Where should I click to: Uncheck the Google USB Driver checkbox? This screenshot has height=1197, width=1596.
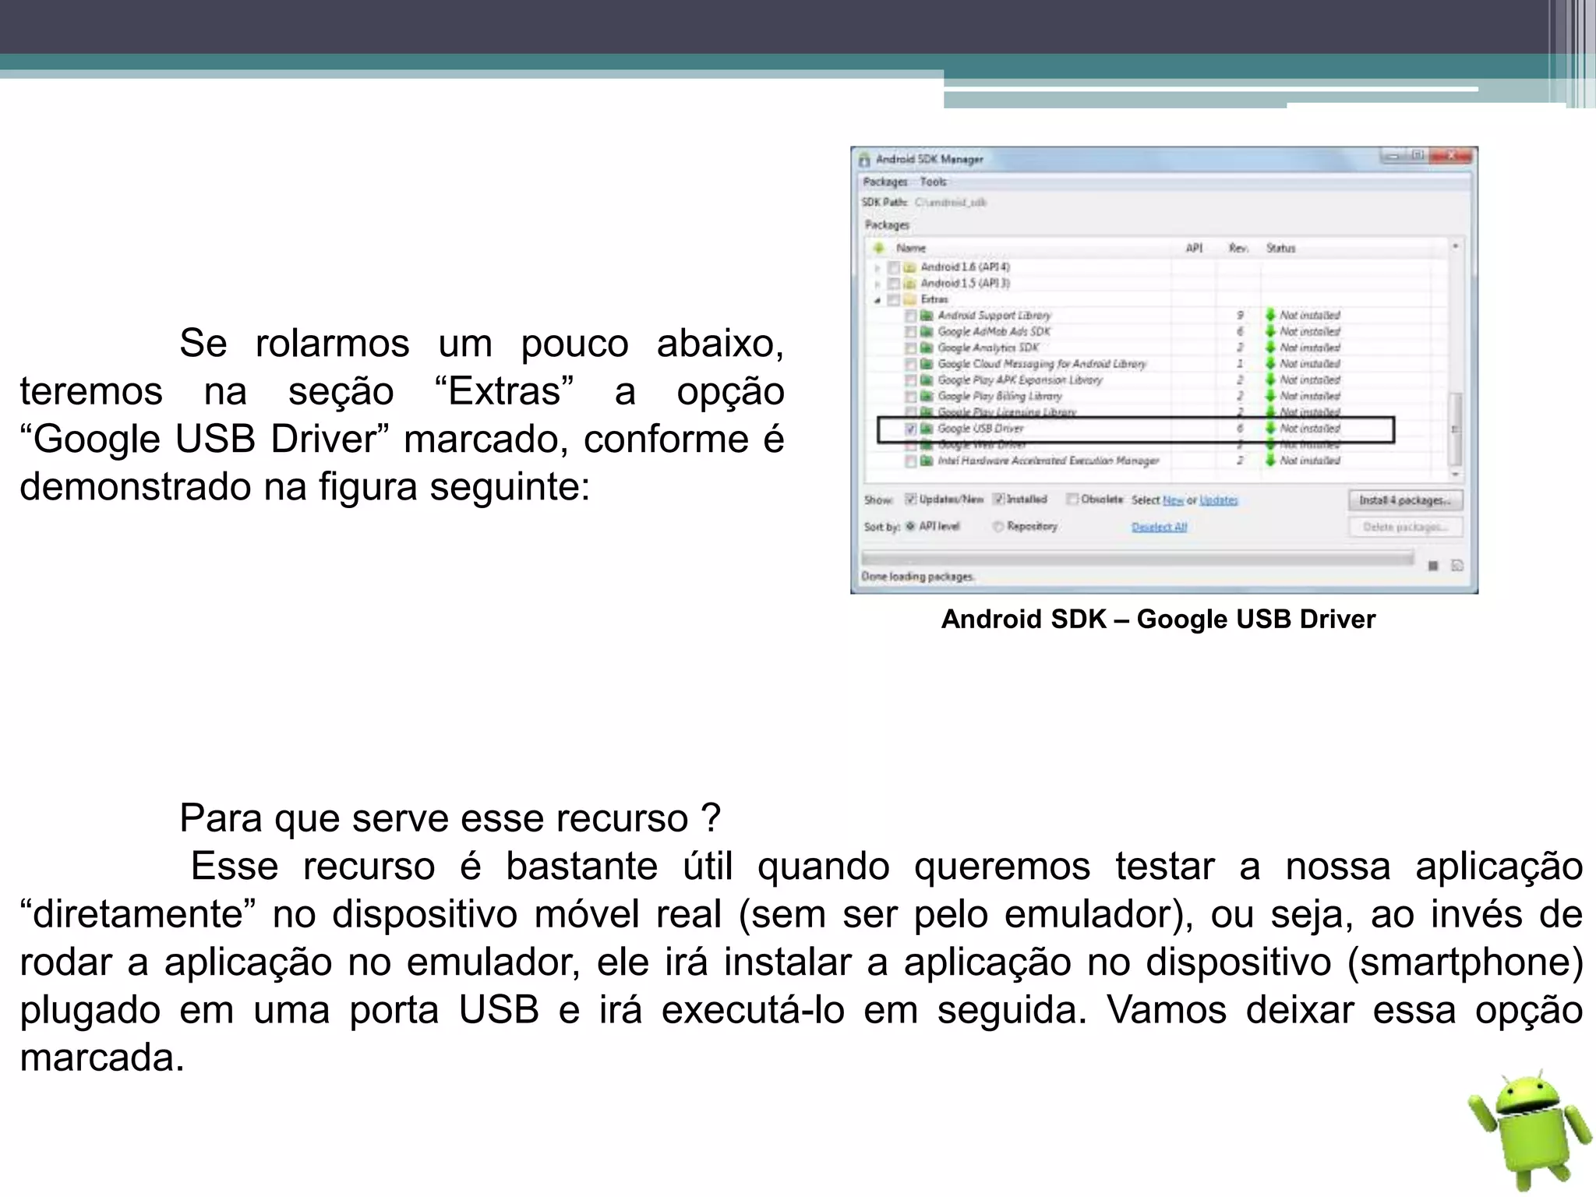coord(910,429)
